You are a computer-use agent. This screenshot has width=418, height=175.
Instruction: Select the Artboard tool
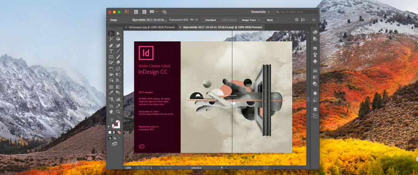pyautogui.click(x=111, y=106)
